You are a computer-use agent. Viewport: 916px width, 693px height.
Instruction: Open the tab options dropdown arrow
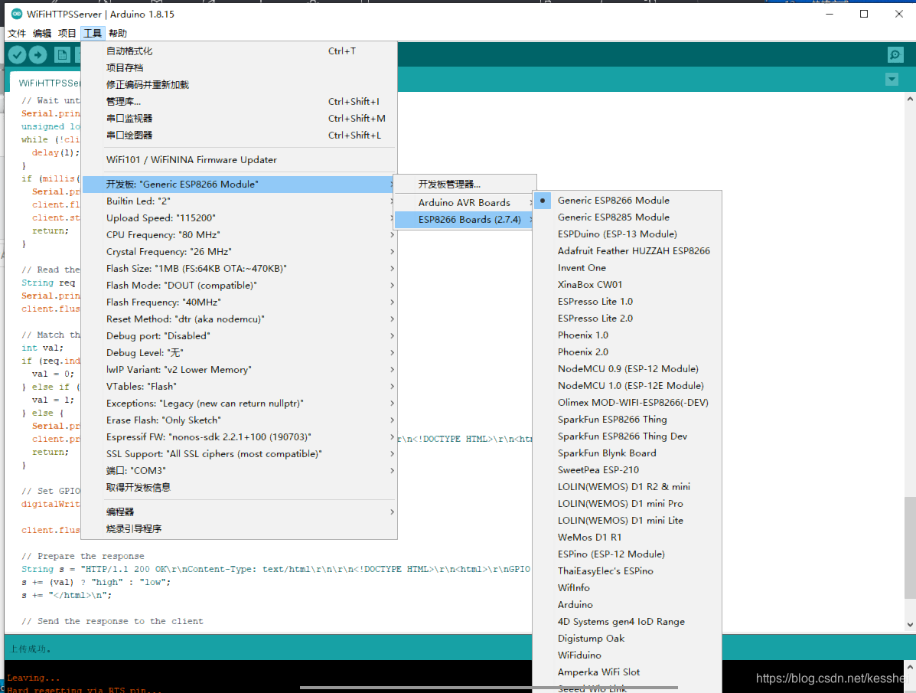click(x=892, y=79)
